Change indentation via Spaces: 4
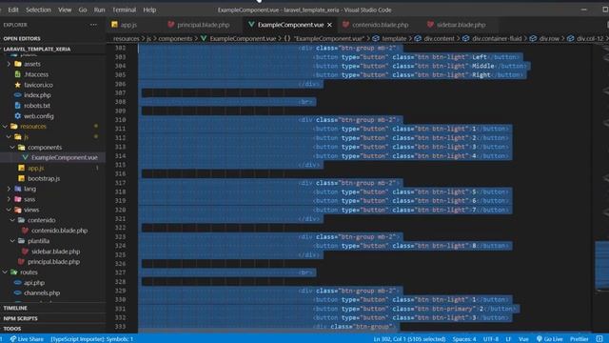Image resolution: width=609 pixels, height=343 pixels. point(464,339)
